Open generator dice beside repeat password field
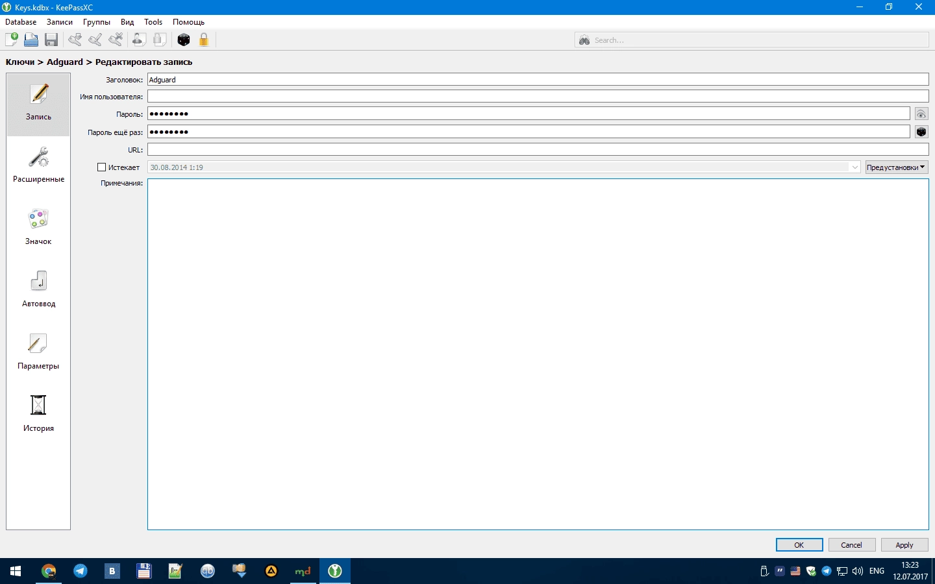 (921, 132)
